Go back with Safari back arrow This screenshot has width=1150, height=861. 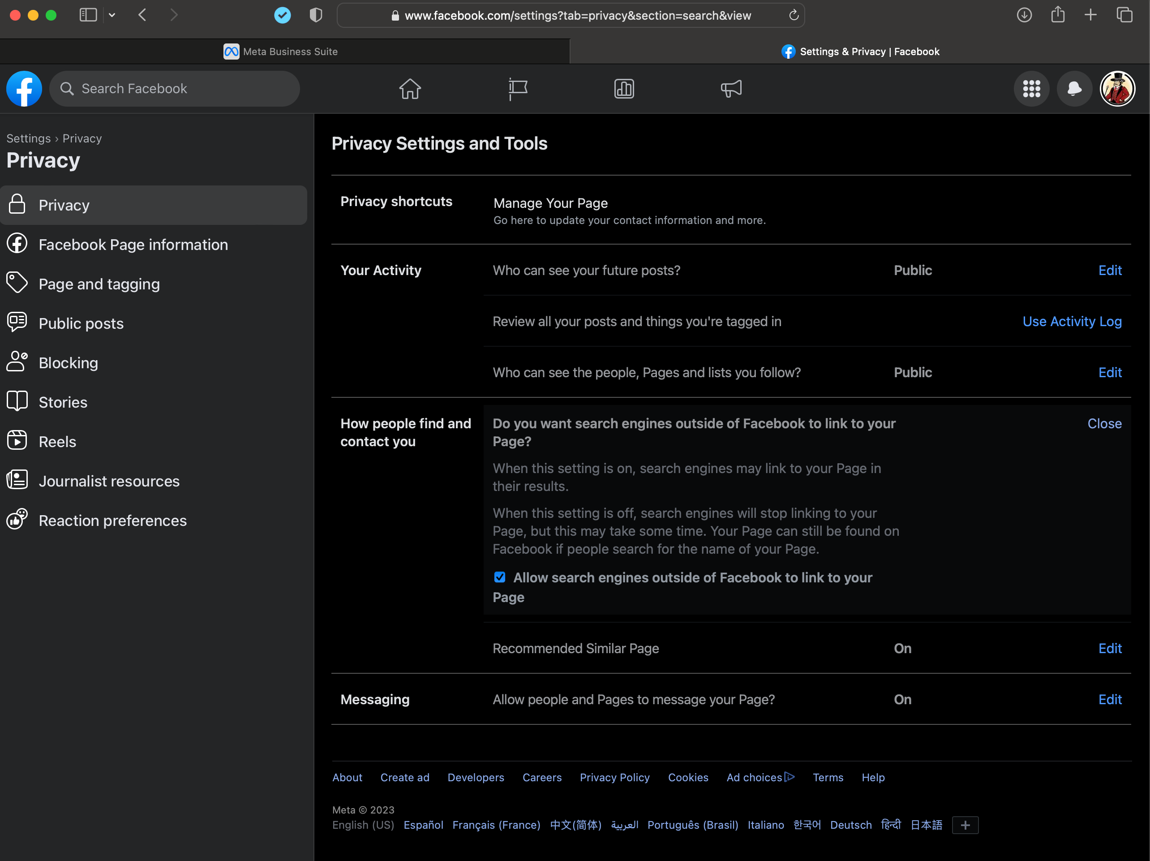coord(142,15)
